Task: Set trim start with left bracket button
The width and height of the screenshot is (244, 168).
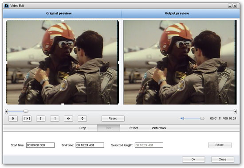Action: point(41,118)
